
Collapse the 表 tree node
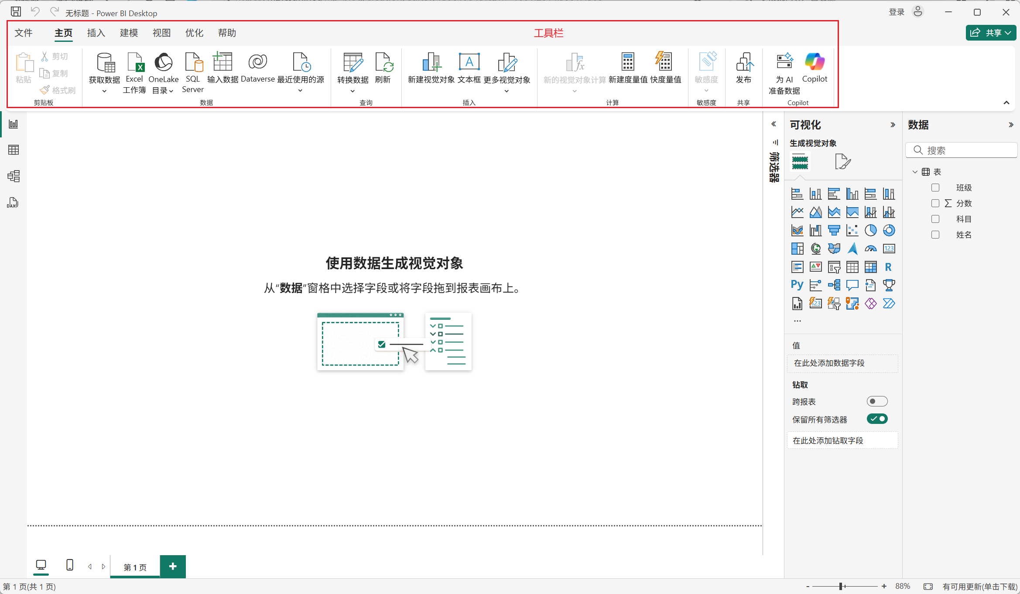(x=915, y=172)
